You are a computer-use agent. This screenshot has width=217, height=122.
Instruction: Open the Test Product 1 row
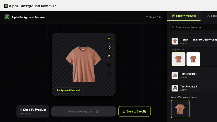click(x=193, y=76)
